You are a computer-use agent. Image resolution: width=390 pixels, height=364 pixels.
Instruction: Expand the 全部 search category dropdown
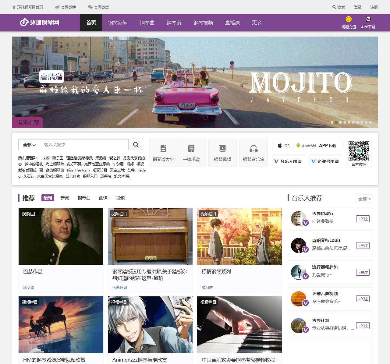[30, 145]
